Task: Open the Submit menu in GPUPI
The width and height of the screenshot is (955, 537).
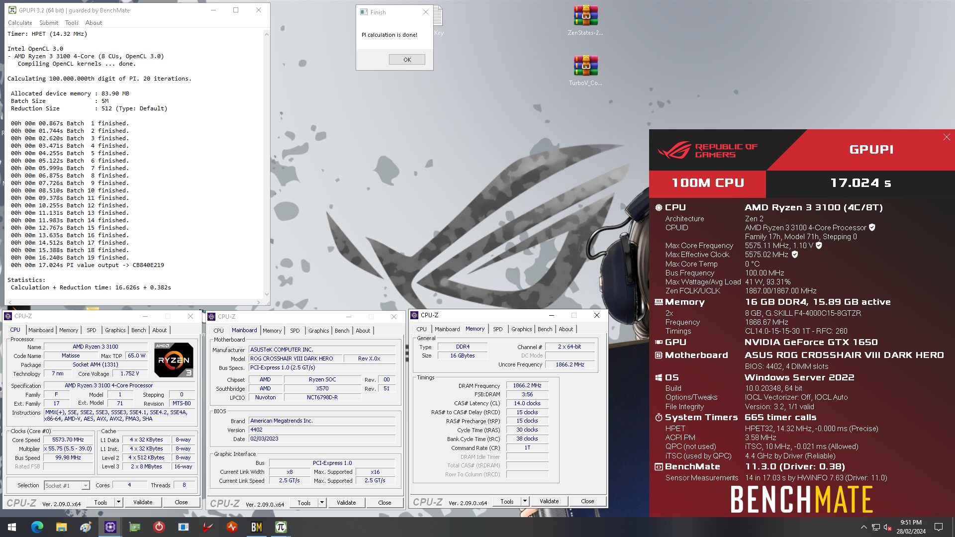Action: (49, 23)
